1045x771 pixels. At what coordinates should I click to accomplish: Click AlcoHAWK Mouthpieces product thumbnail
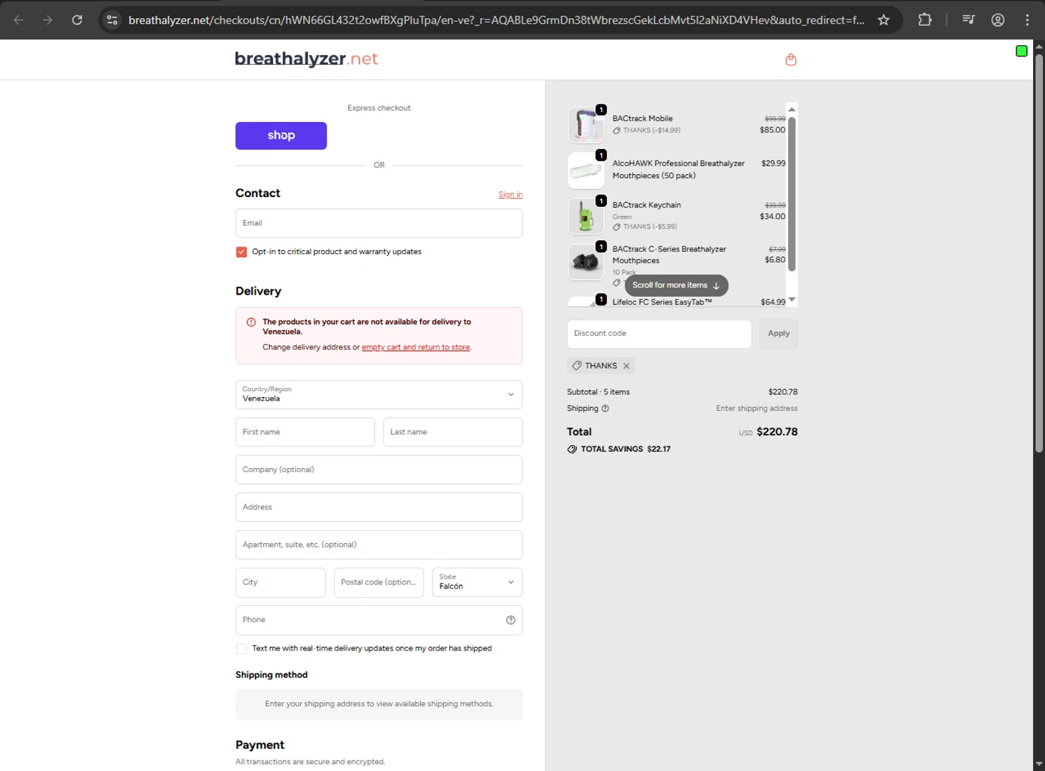coord(586,171)
